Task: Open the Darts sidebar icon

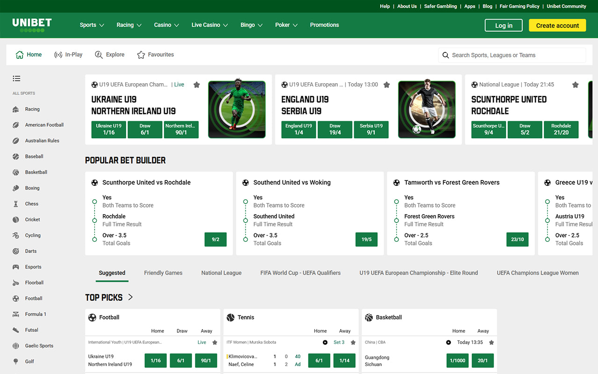Action: click(x=16, y=251)
